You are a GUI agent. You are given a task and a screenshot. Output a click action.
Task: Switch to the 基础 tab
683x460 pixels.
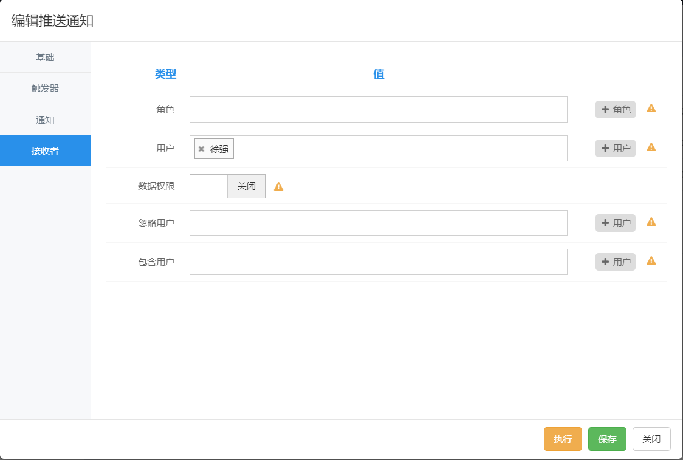46,58
